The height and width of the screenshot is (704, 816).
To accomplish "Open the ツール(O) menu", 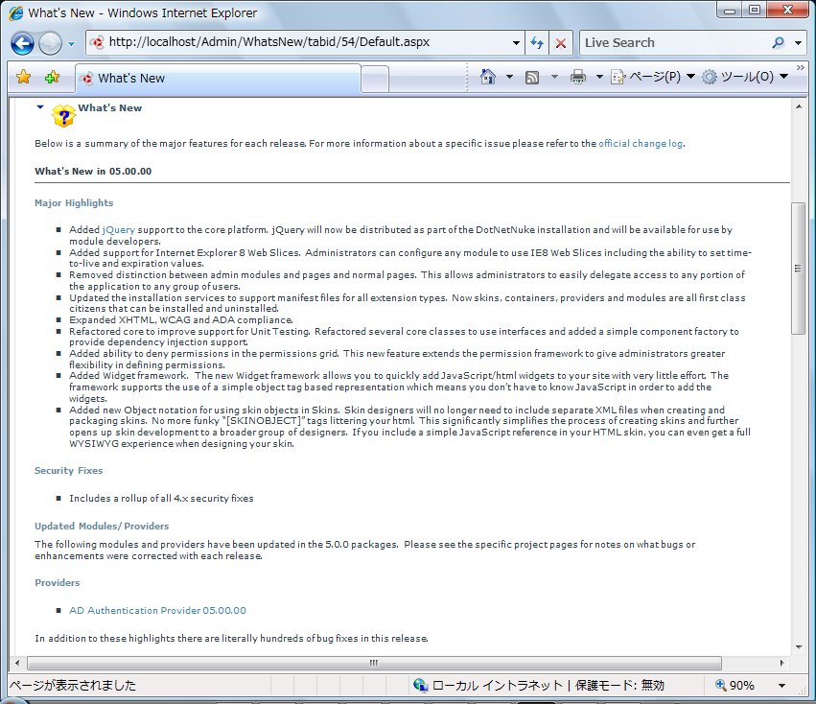I will [x=745, y=77].
